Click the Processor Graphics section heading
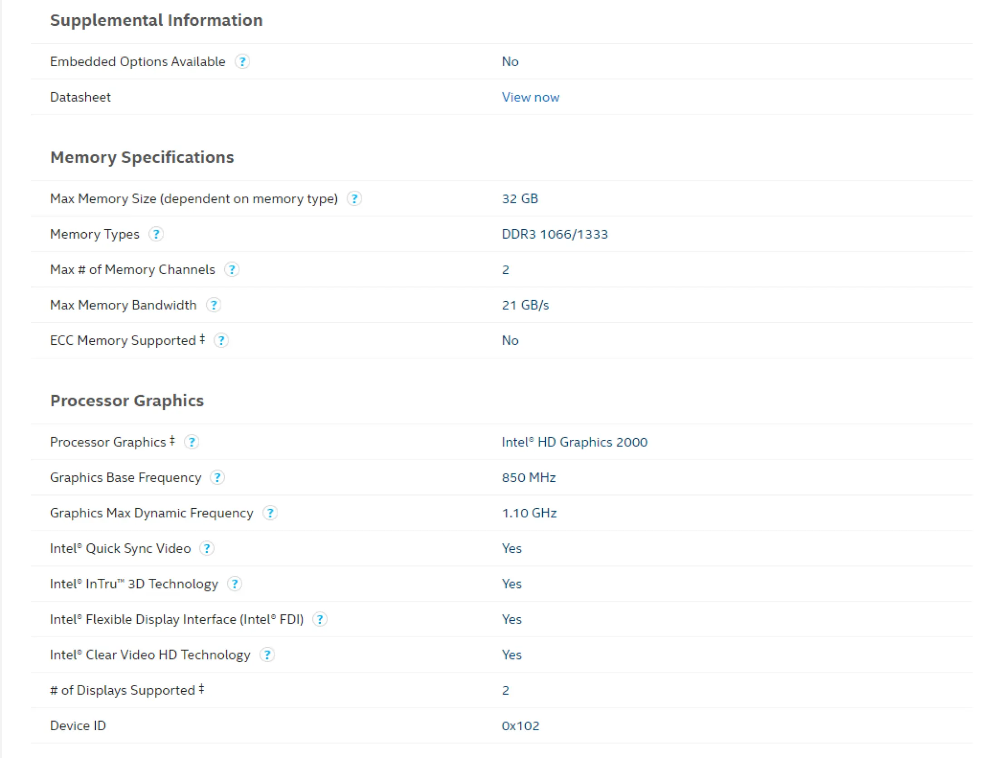This screenshot has width=998, height=758. (127, 400)
